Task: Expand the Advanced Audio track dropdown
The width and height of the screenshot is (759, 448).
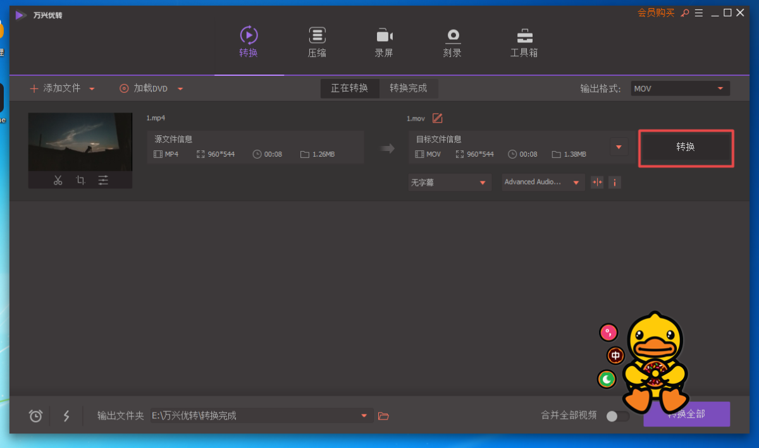Action: click(543, 183)
